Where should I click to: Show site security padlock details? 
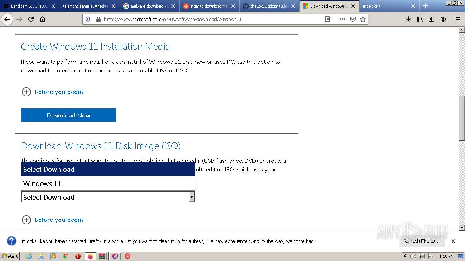point(98,19)
